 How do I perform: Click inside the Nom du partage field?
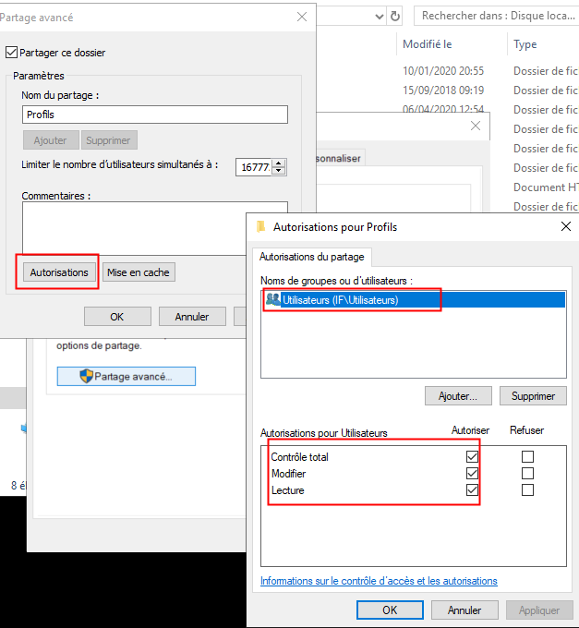(155, 115)
